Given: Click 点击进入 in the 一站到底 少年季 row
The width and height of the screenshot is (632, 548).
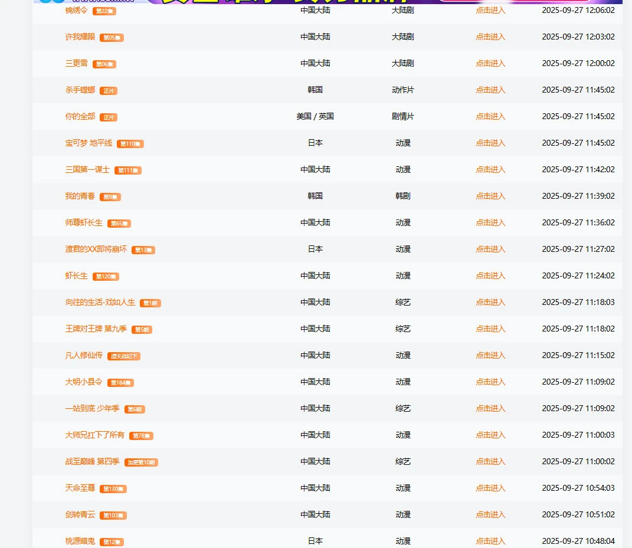Looking at the screenshot, I should click(x=490, y=408).
